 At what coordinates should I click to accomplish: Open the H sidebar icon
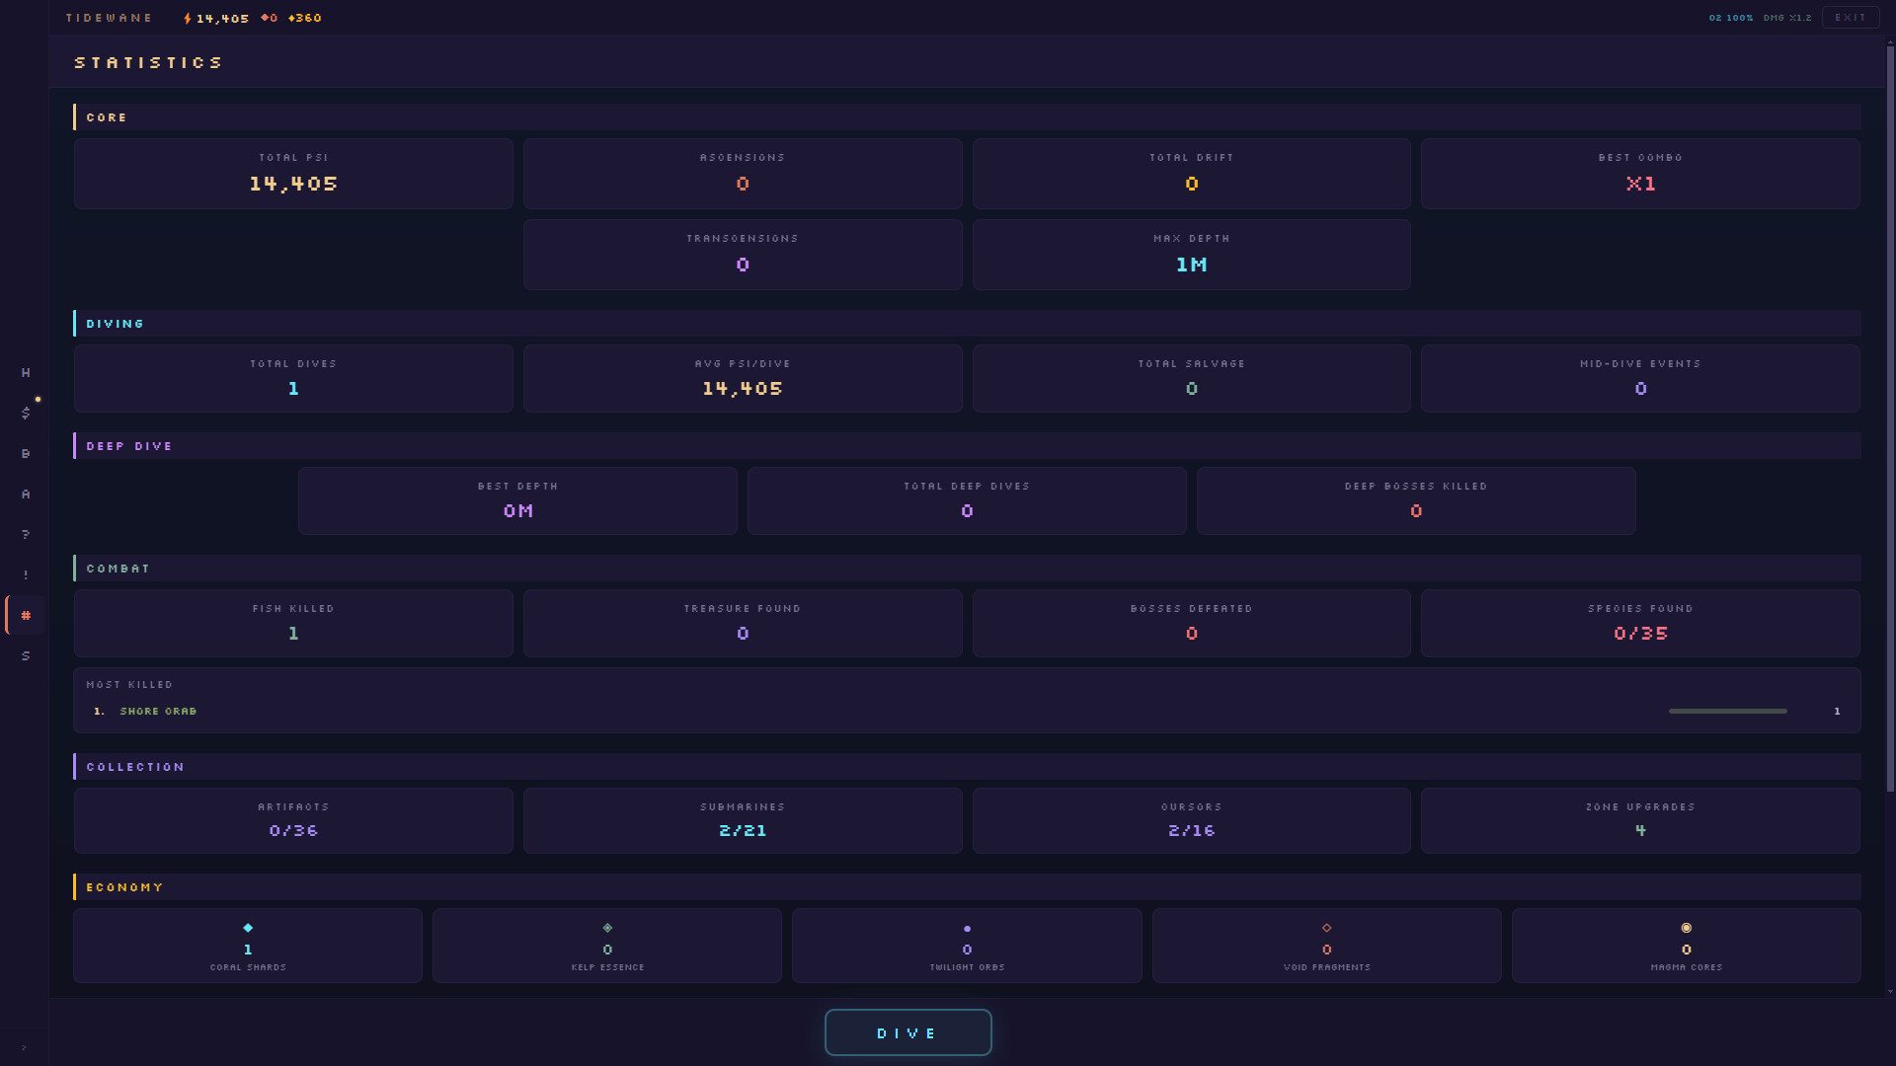pos(26,373)
